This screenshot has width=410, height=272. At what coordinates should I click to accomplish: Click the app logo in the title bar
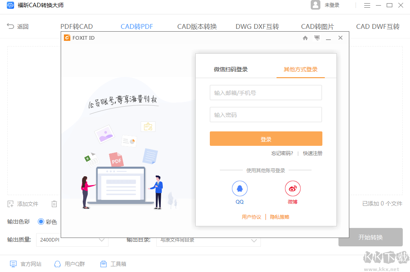click(x=10, y=5)
